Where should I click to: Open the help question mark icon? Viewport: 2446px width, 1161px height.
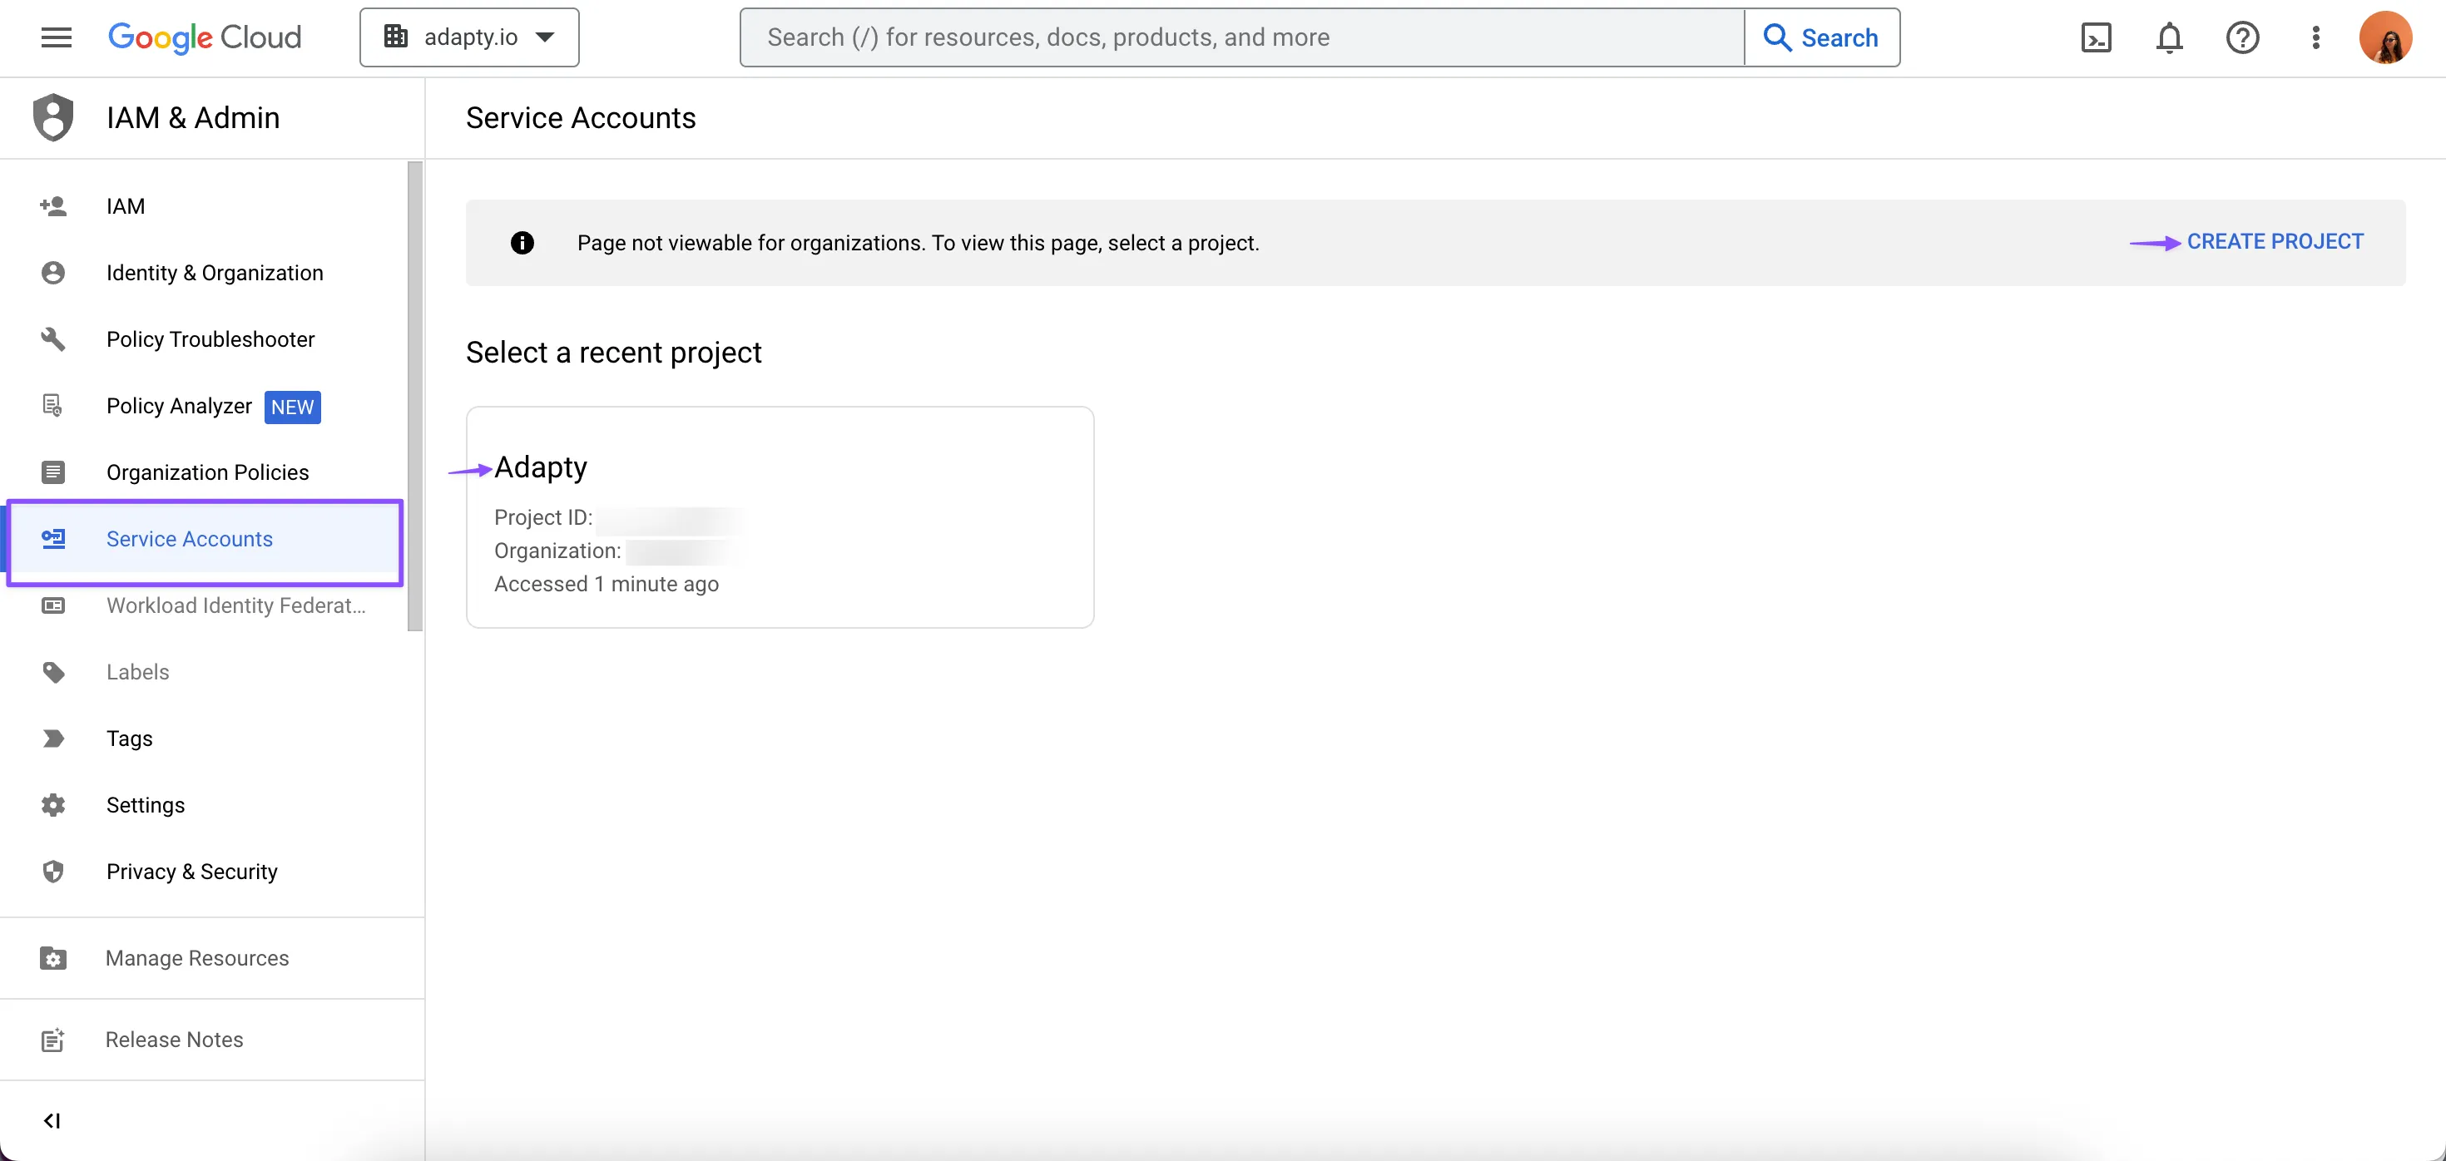(x=2242, y=37)
